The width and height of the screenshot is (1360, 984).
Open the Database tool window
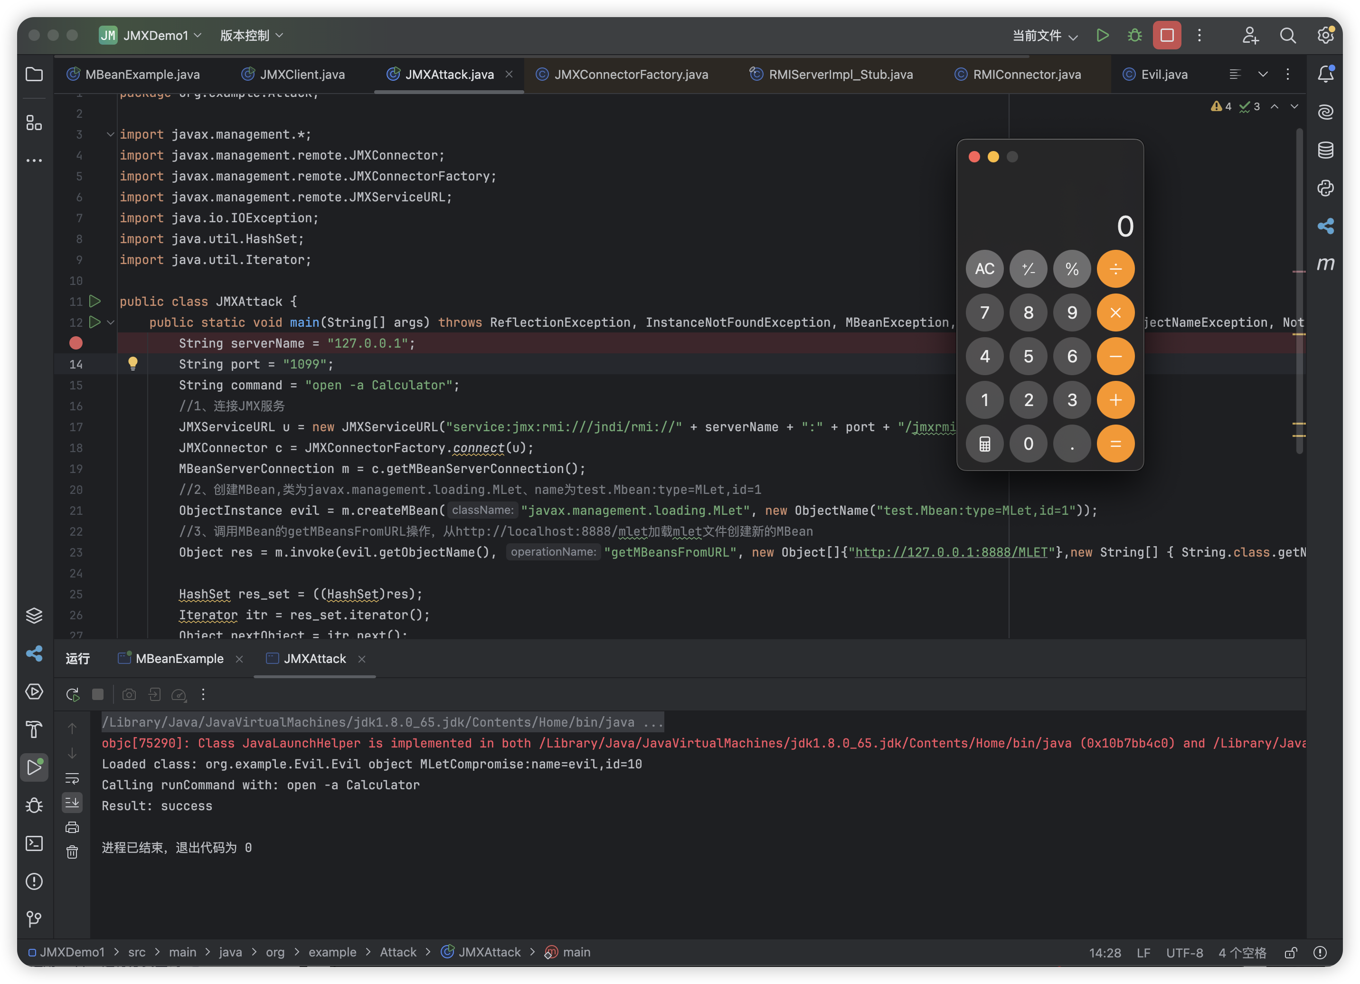click(1325, 150)
